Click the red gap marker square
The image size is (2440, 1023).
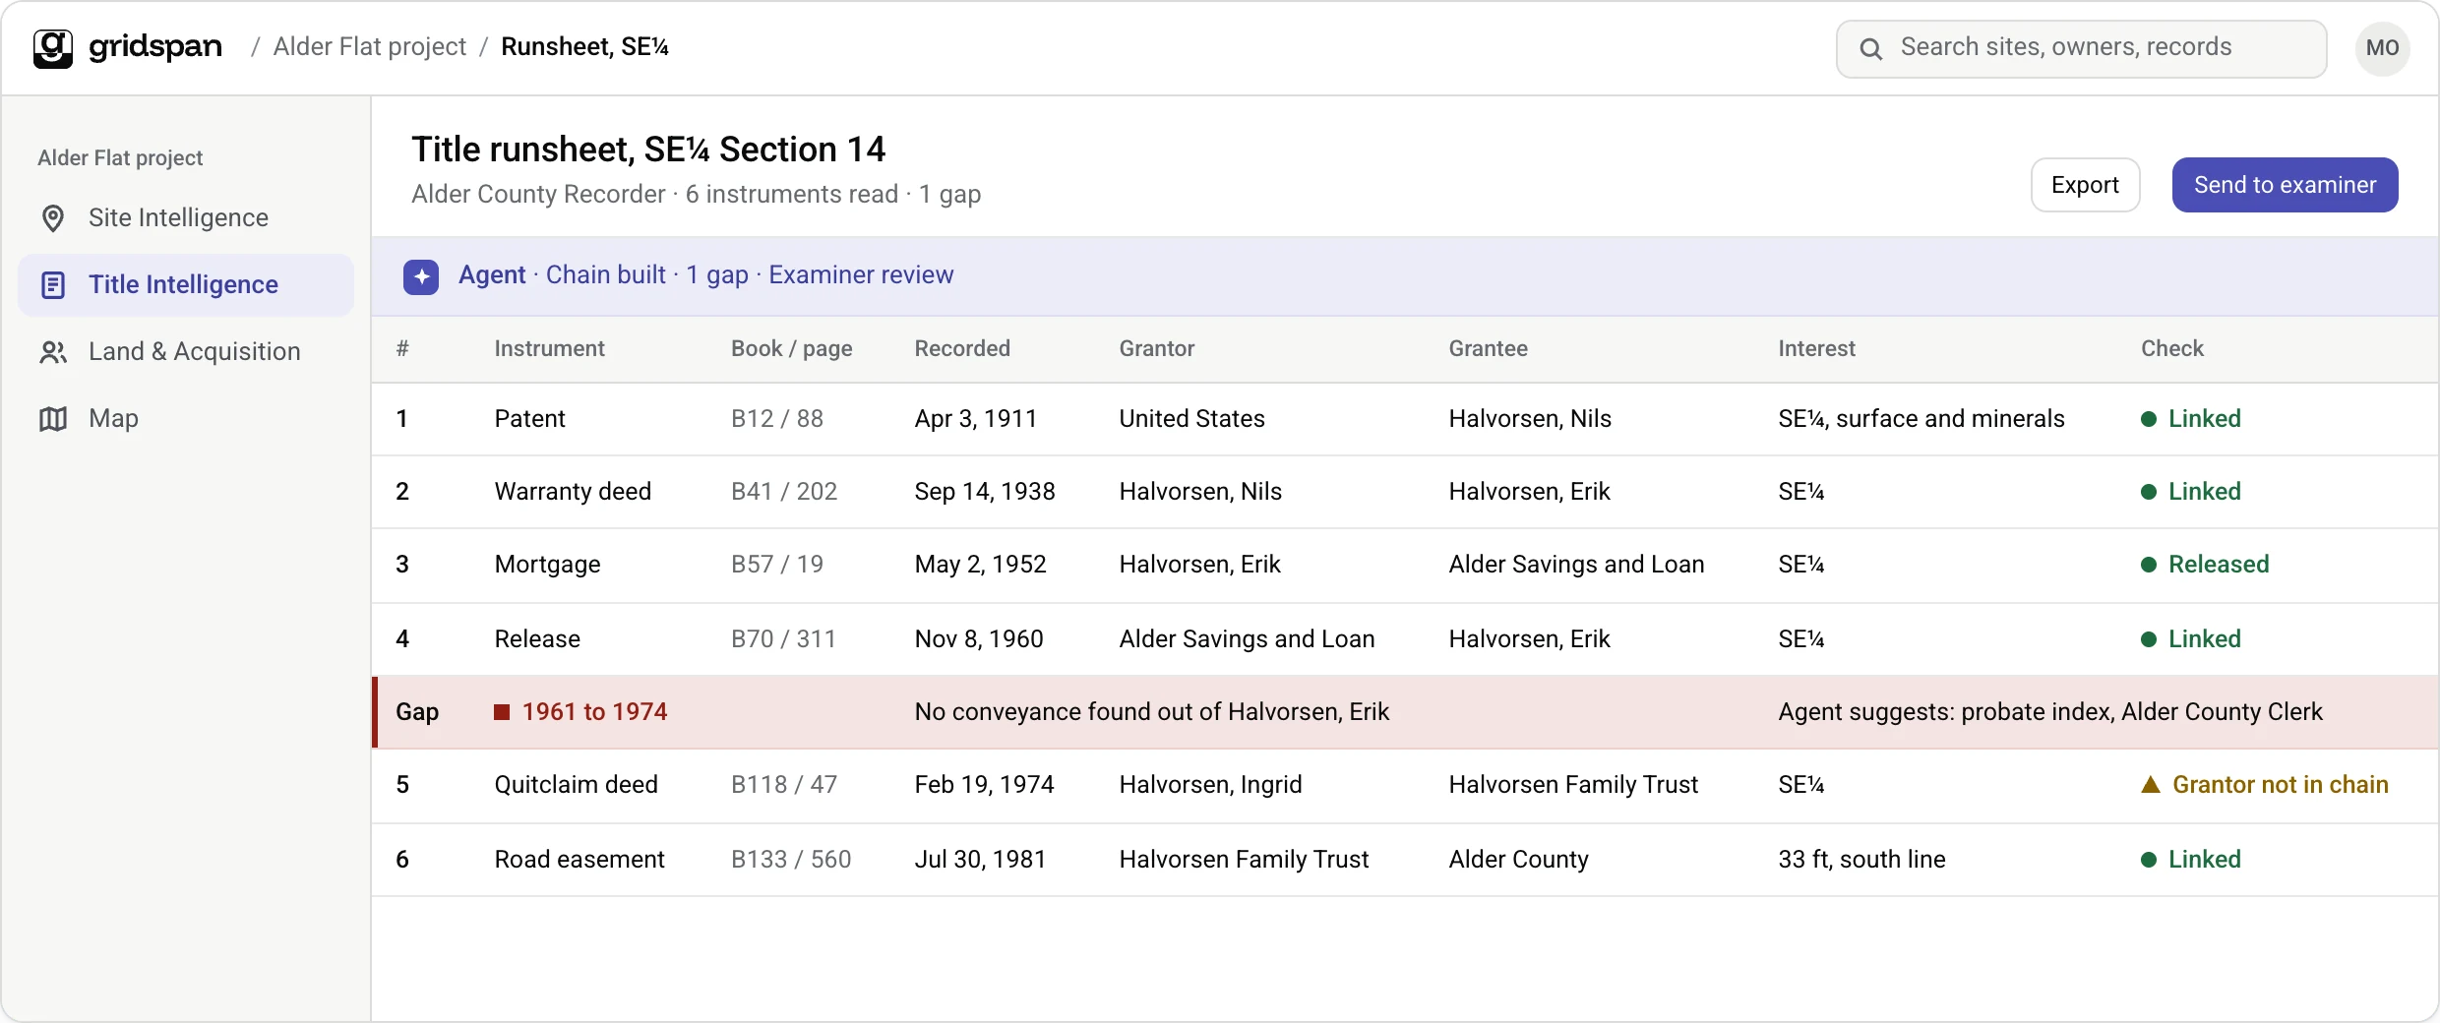point(502,711)
